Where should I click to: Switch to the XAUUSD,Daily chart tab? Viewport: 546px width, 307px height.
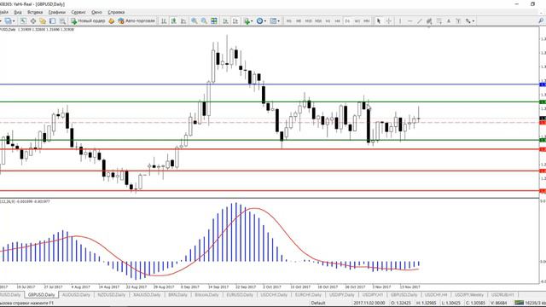coord(147,295)
